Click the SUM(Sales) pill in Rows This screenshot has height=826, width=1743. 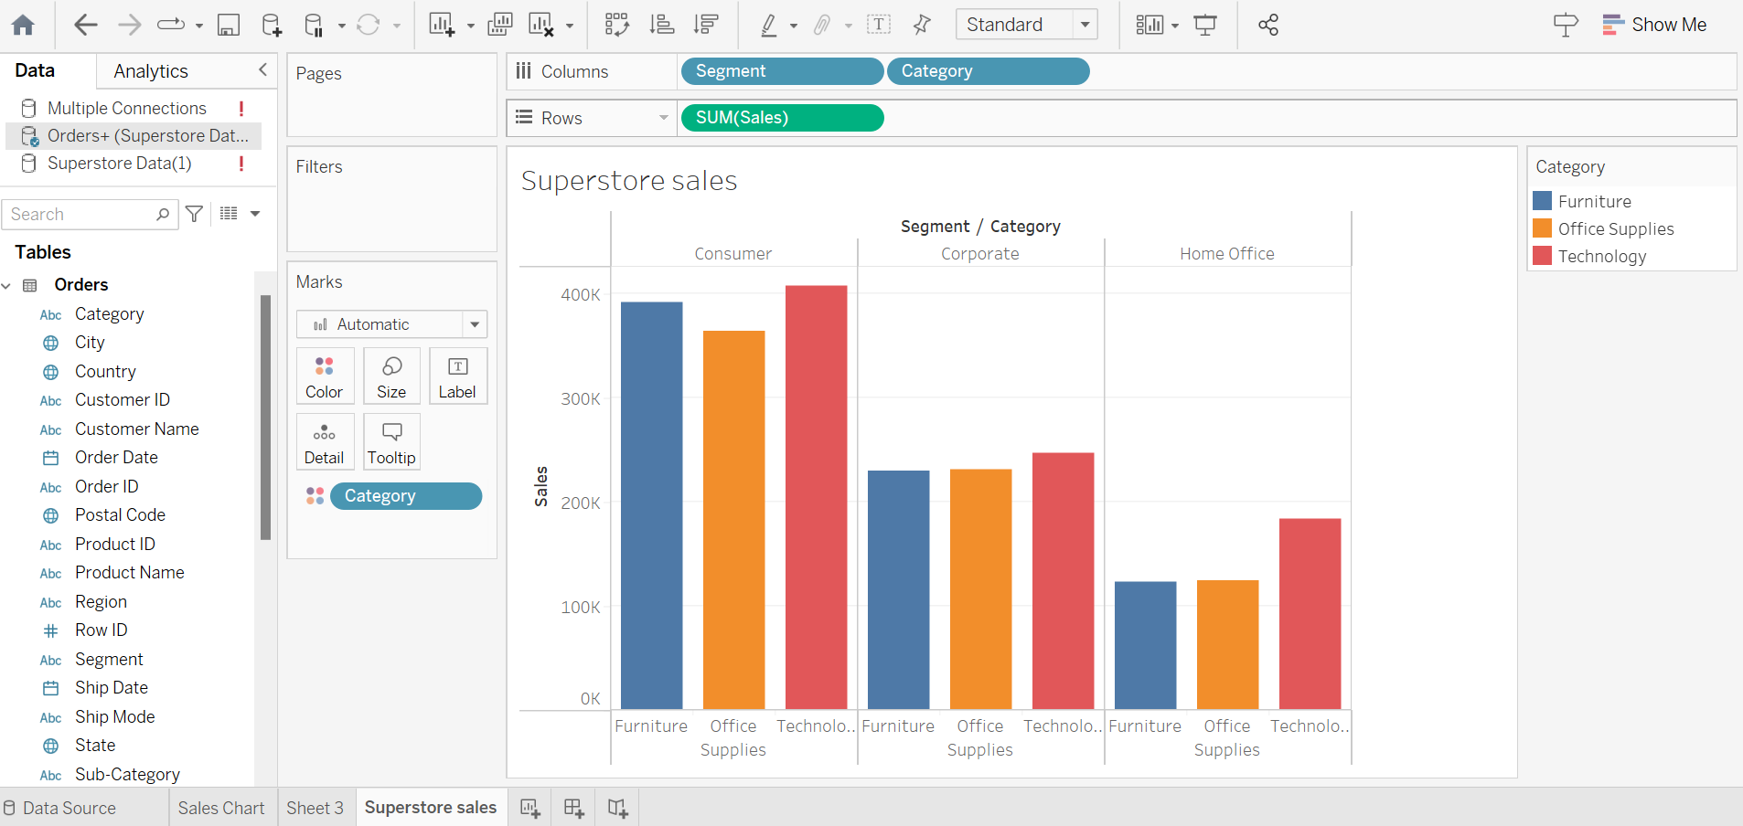pyautogui.click(x=782, y=118)
